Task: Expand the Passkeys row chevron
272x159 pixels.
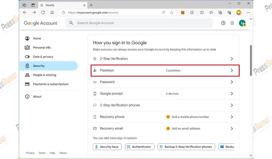Action: point(232,70)
